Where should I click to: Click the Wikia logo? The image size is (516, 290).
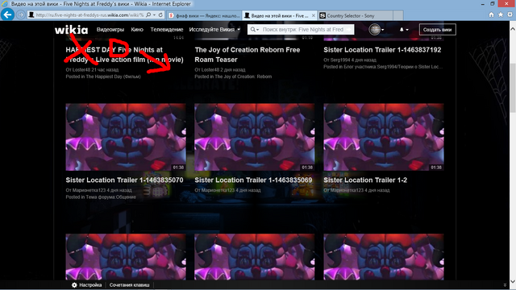(x=72, y=30)
